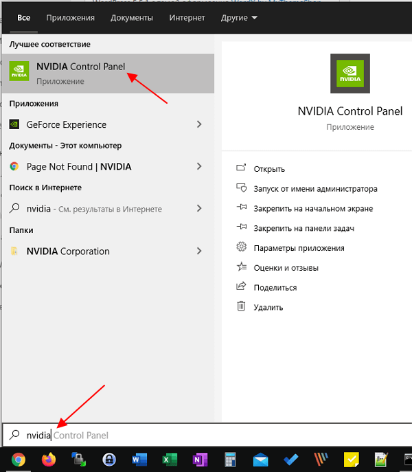Click the NVIDIA Corporation folder name
Image resolution: width=412 pixels, height=472 pixels.
click(68, 251)
